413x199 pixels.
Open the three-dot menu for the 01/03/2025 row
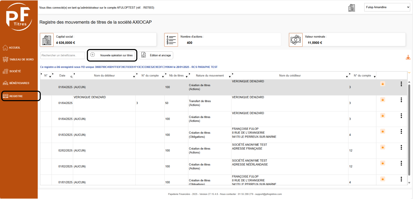pyautogui.click(x=401, y=132)
